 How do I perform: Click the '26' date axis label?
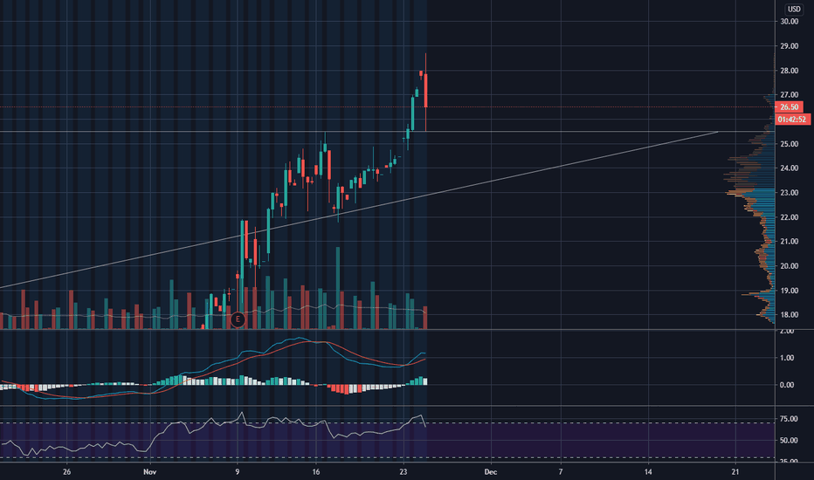point(66,471)
